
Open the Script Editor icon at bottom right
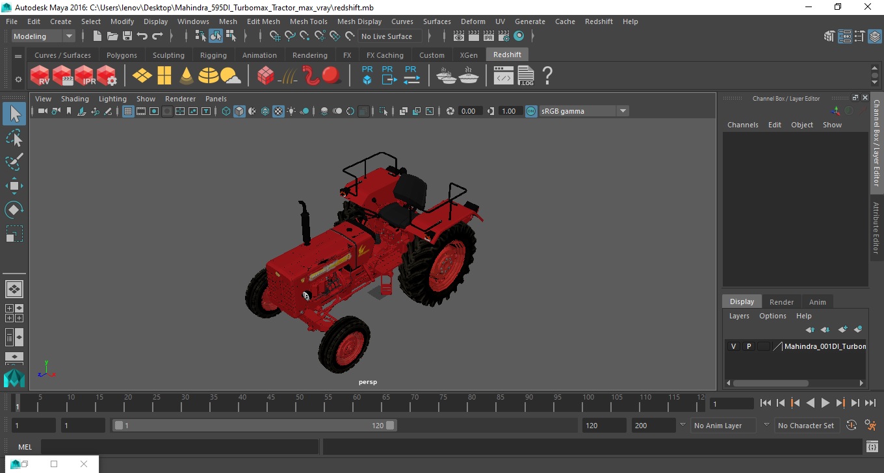click(872, 446)
